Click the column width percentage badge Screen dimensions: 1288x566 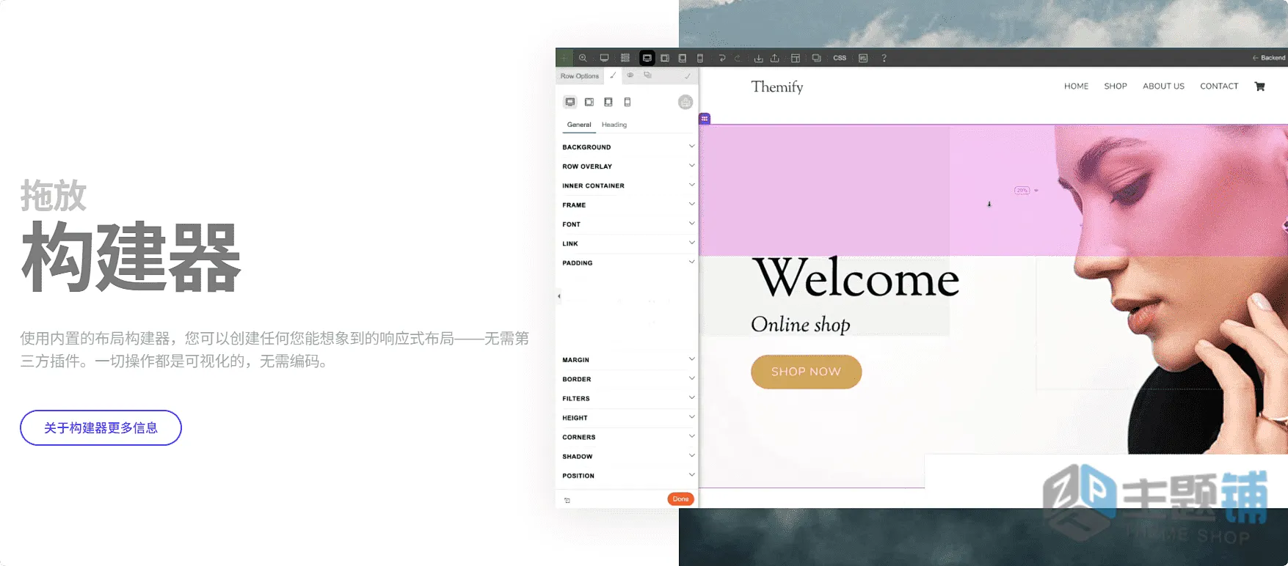pos(1022,190)
